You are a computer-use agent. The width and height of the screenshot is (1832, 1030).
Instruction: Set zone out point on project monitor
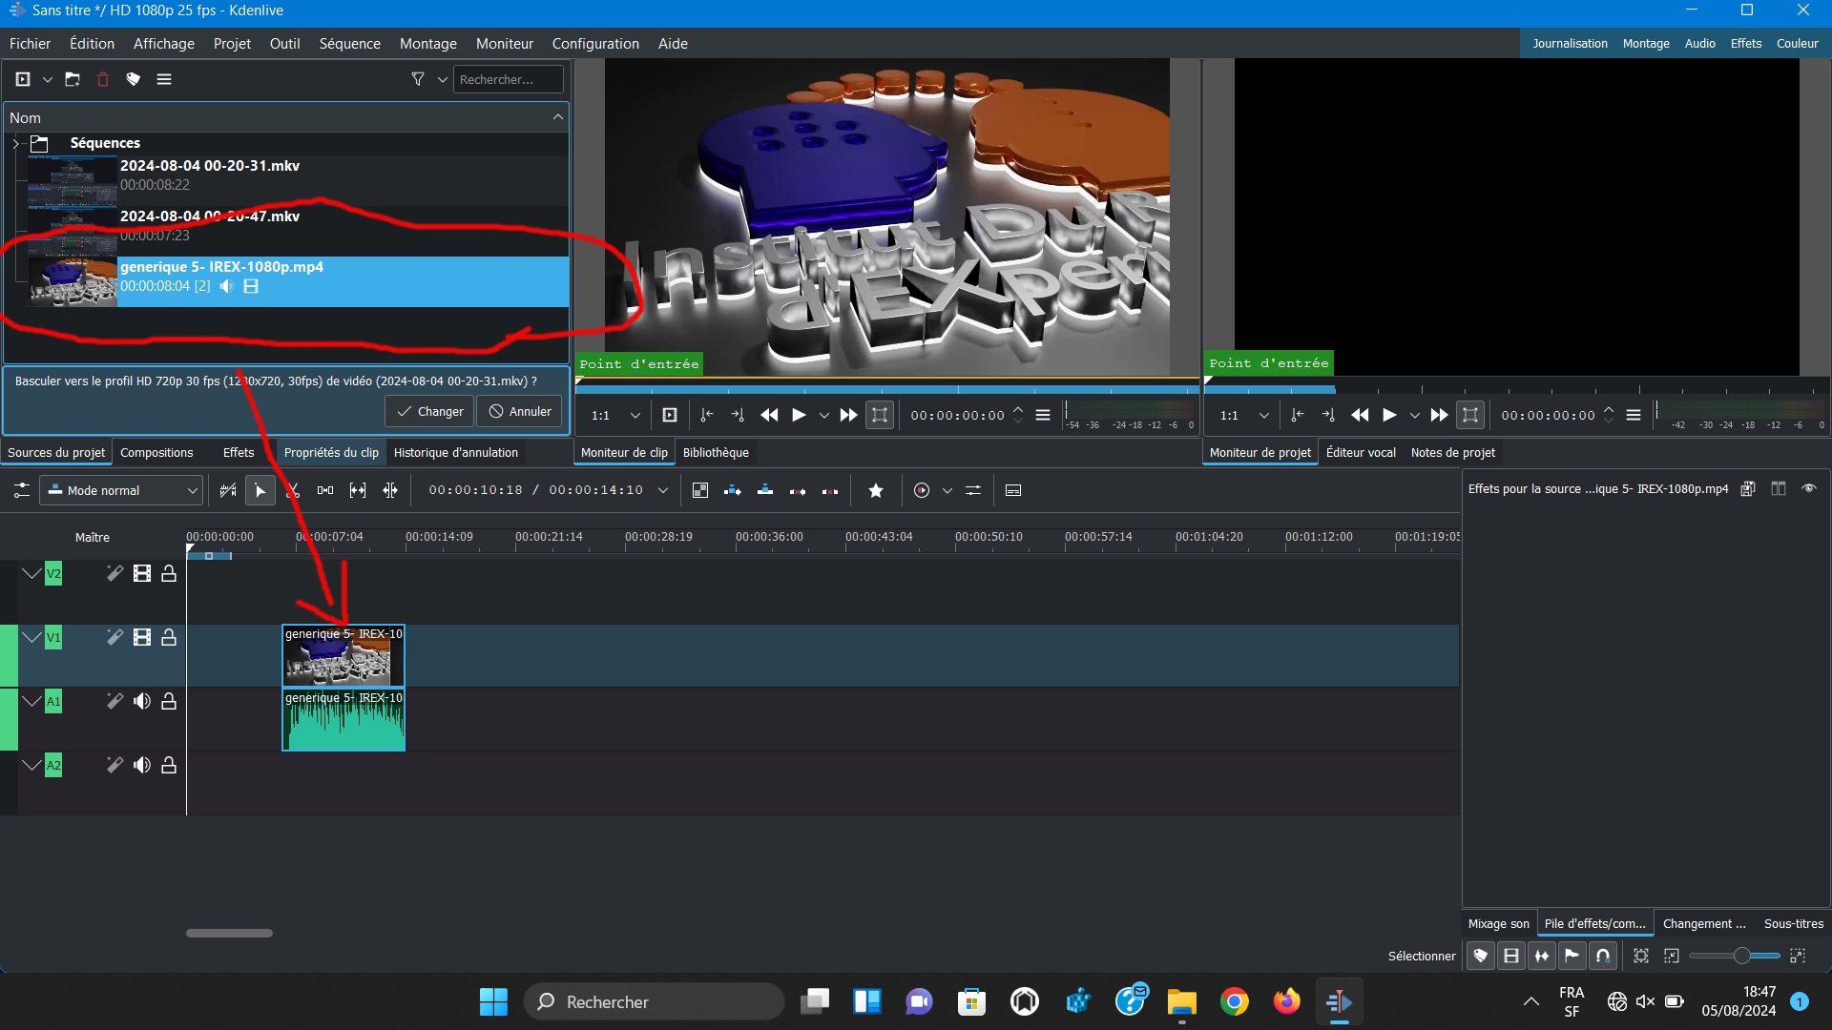click(x=1328, y=415)
